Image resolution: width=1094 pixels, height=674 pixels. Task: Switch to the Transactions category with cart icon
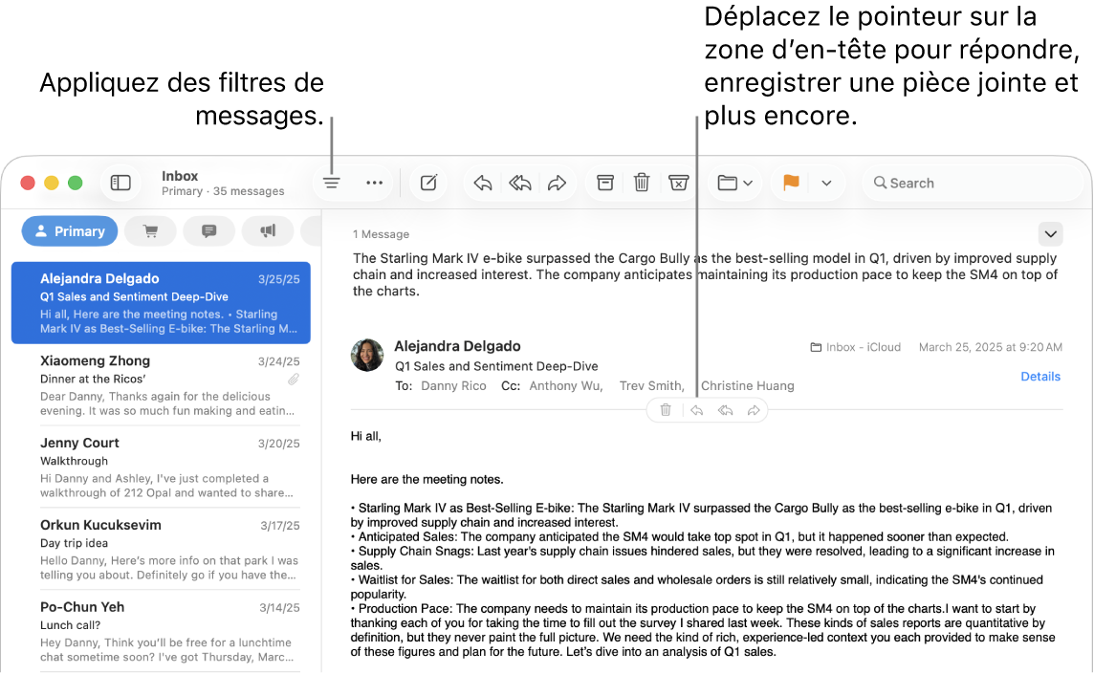tap(150, 230)
